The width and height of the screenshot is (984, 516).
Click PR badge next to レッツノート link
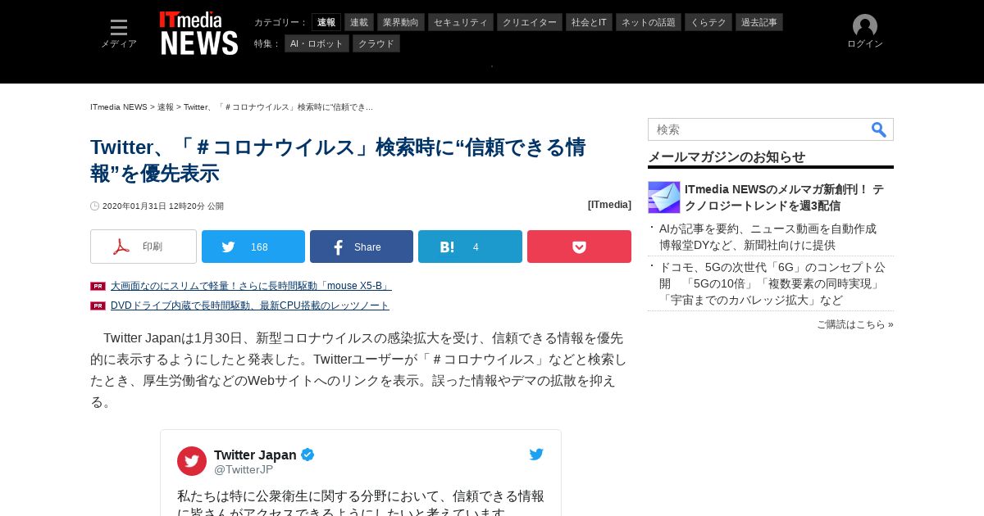coord(98,306)
